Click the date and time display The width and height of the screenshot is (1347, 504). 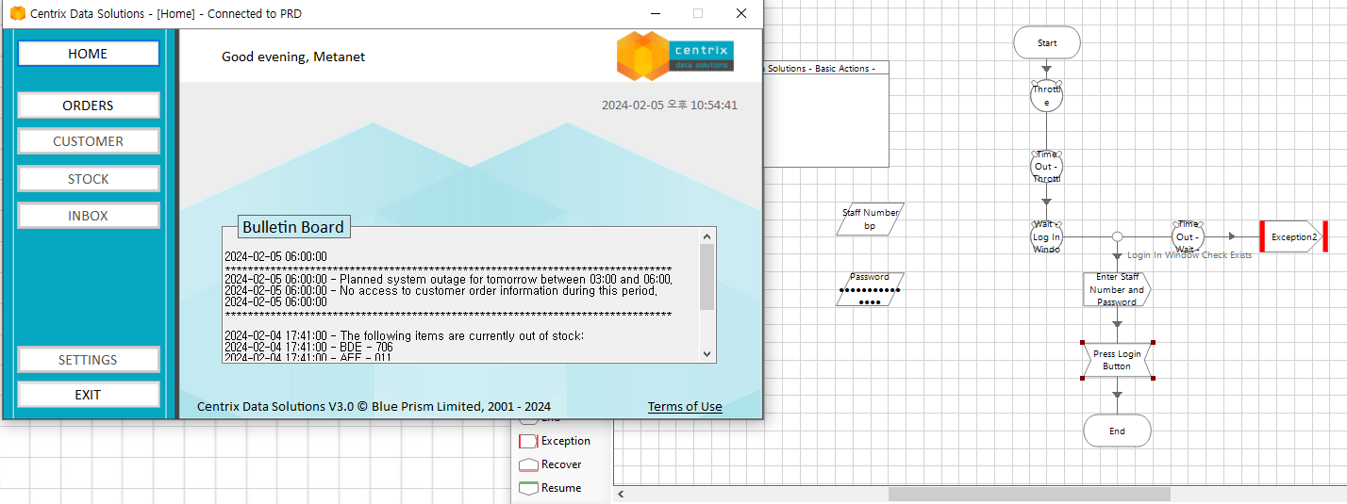[670, 105]
